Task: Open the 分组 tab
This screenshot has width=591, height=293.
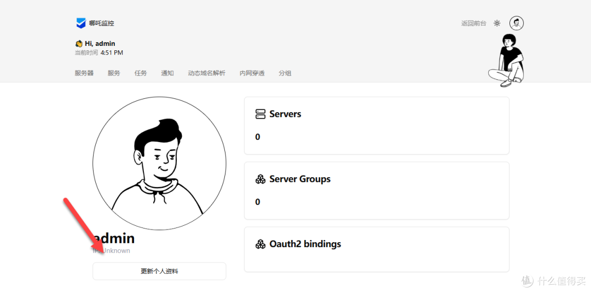Action: (x=285, y=73)
